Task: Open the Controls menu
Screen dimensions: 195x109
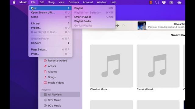Action: tap(74, 2)
